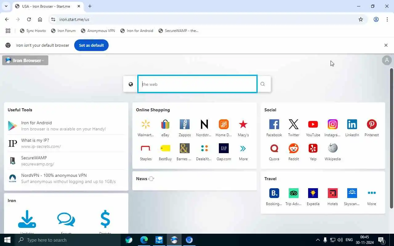Click the search the web input field
This screenshot has height=246, width=394.
(197, 84)
